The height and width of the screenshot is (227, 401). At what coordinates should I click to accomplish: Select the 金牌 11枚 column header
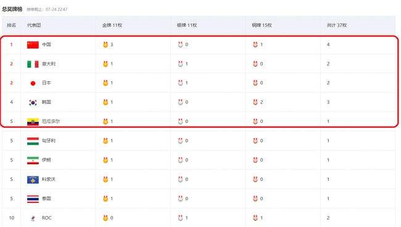tap(112, 25)
